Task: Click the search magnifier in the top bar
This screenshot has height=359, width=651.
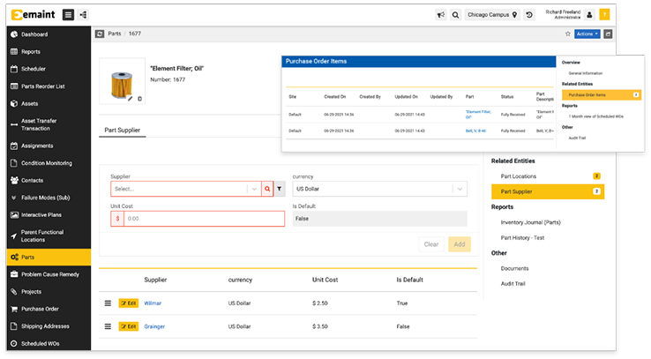Action: click(455, 15)
